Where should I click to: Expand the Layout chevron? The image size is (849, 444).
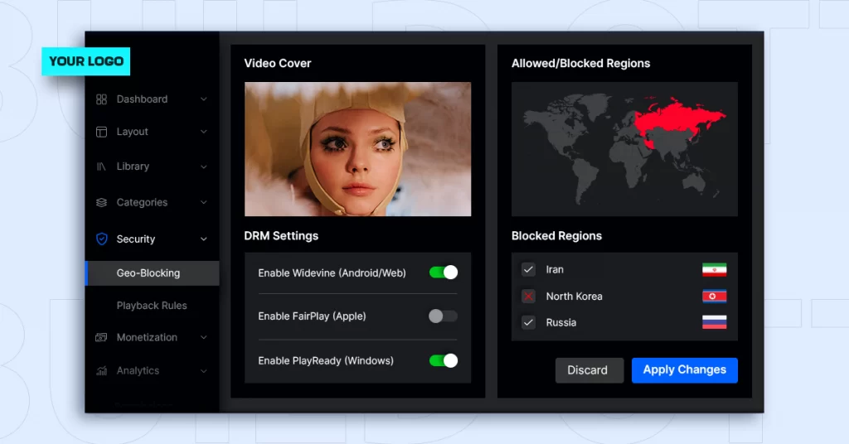pyautogui.click(x=204, y=132)
